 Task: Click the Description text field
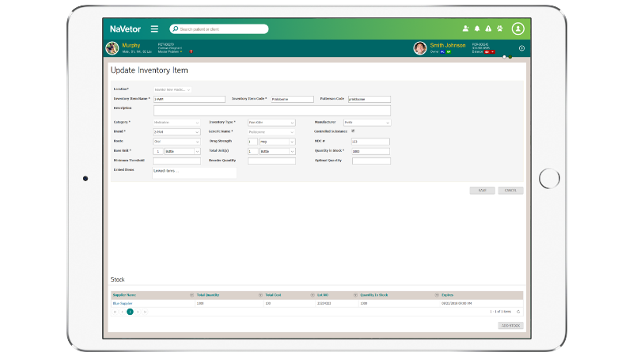pos(271,111)
